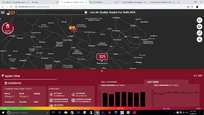Open the map layers control

pyautogui.click(x=199, y=27)
